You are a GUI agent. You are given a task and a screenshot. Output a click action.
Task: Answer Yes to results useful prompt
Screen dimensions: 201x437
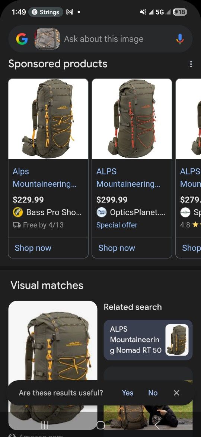128,393
